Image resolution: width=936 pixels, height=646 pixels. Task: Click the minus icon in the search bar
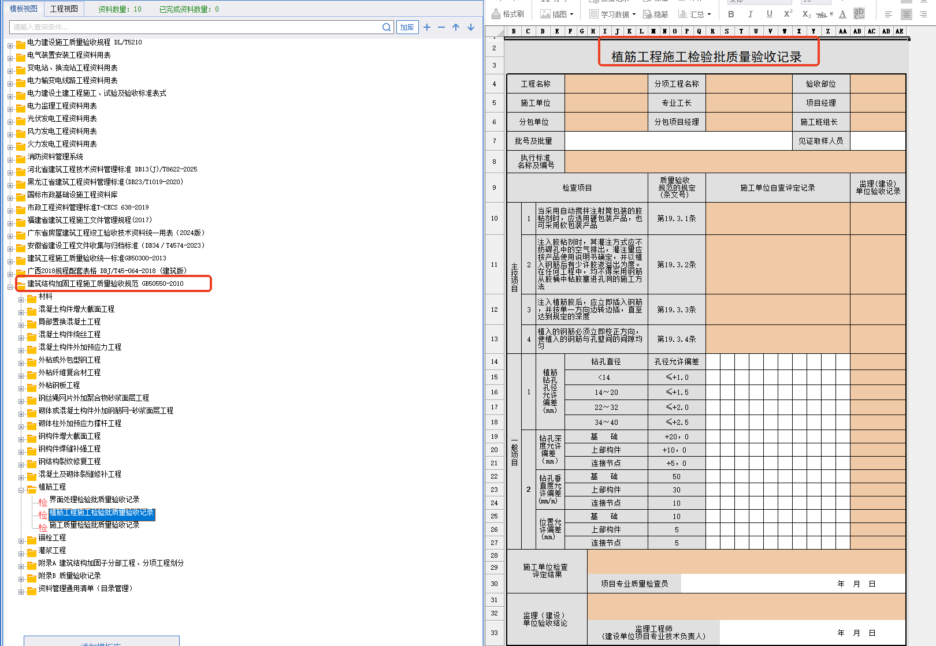coord(441,27)
